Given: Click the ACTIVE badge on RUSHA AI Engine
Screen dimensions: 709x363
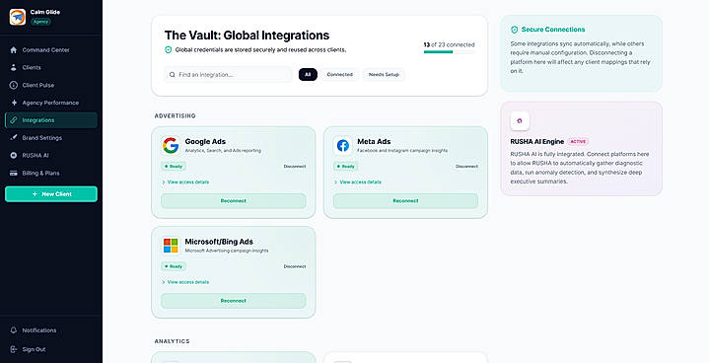Looking at the screenshot, I should point(578,141).
